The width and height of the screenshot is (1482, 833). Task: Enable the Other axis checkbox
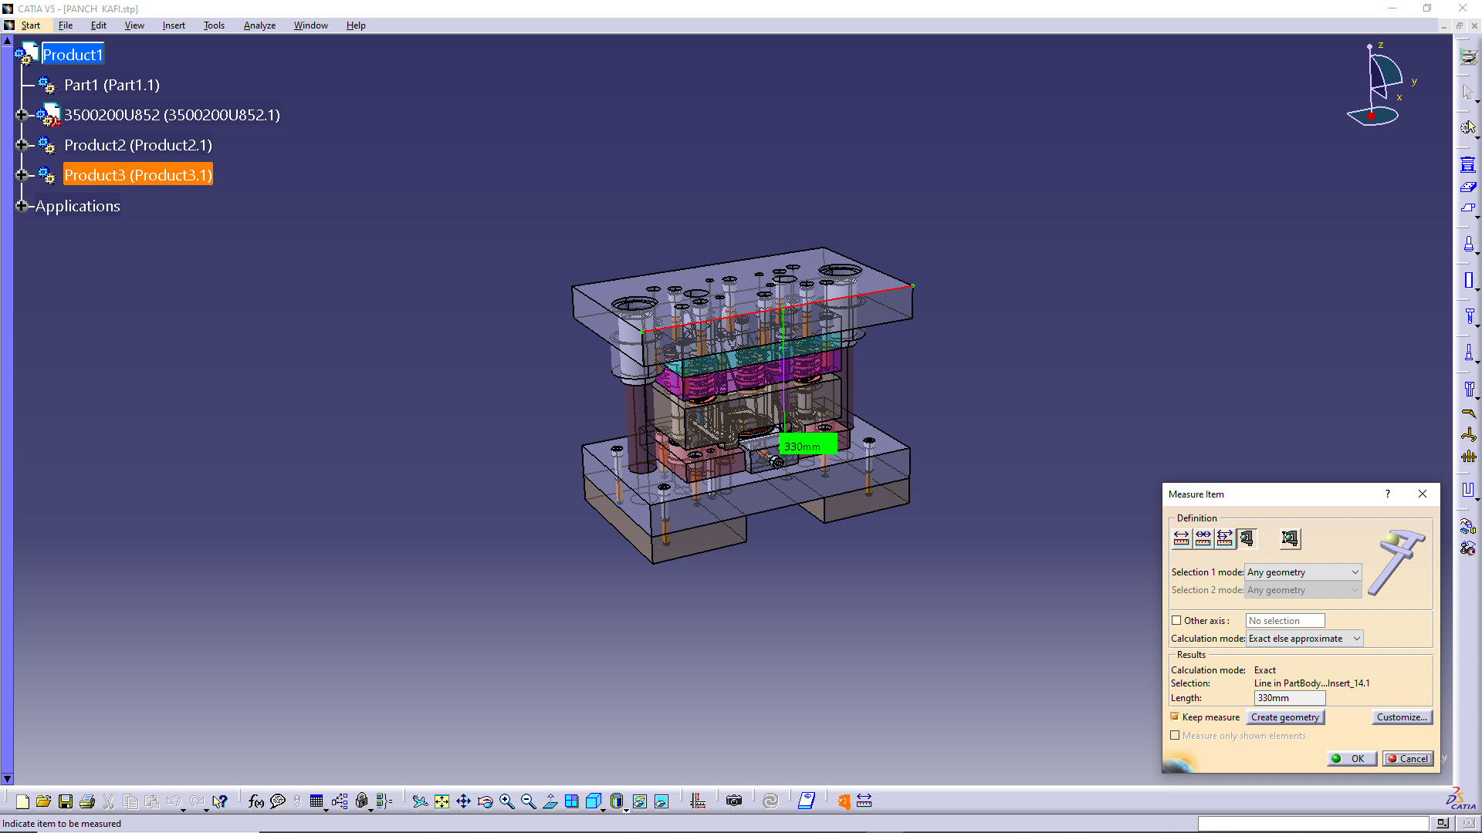coord(1176,620)
